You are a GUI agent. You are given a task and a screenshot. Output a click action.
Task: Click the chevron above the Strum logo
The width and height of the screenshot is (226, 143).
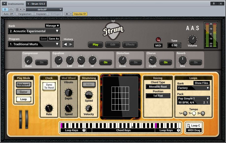pos(113,21)
